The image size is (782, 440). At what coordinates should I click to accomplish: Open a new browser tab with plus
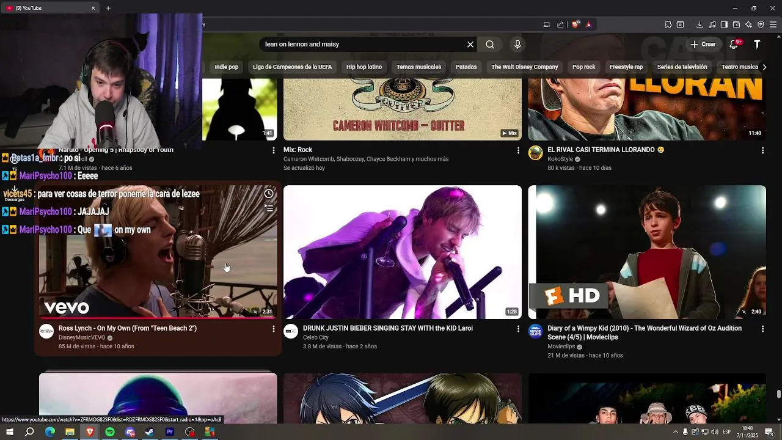[108, 8]
